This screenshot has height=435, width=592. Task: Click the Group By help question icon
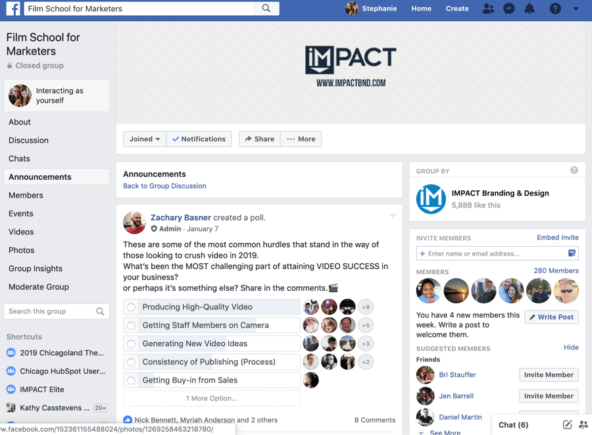(574, 170)
